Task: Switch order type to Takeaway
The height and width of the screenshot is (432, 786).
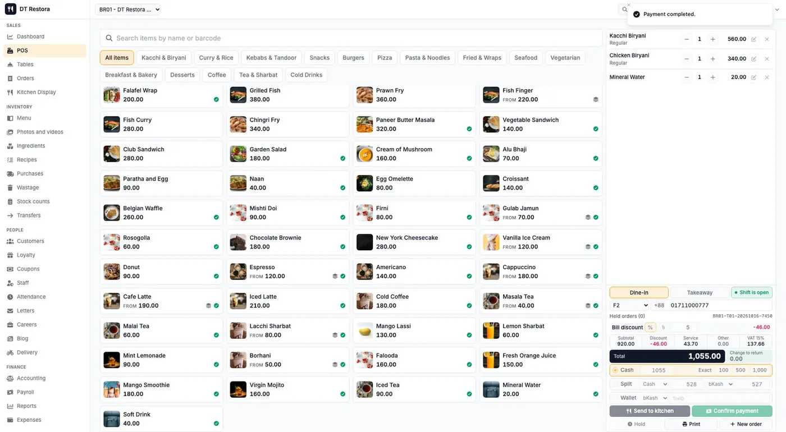Action: coord(700,292)
